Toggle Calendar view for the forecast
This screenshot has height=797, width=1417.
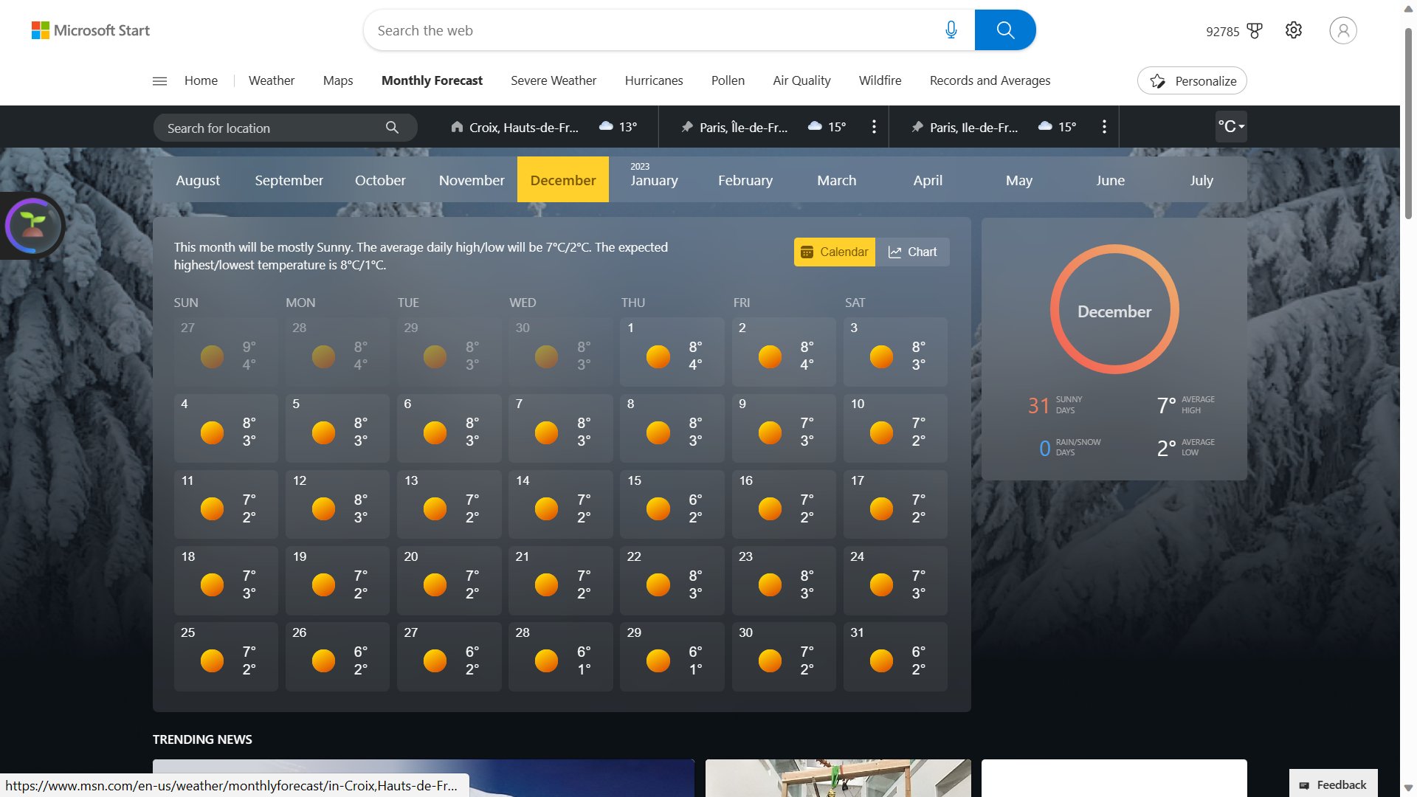[834, 252]
